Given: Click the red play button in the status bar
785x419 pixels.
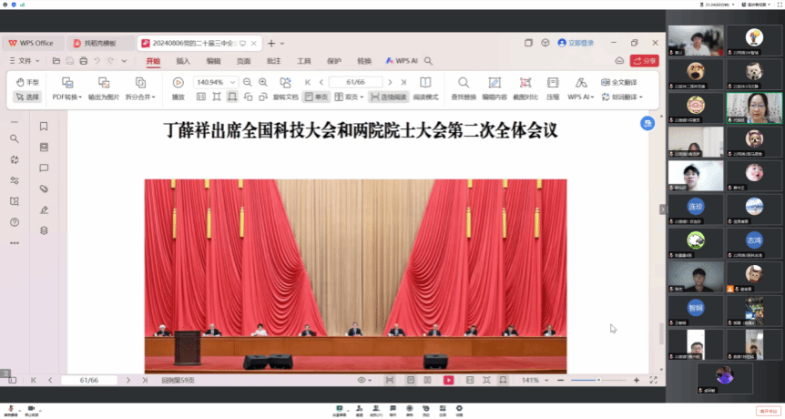Looking at the screenshot, I should coord(448,380).
